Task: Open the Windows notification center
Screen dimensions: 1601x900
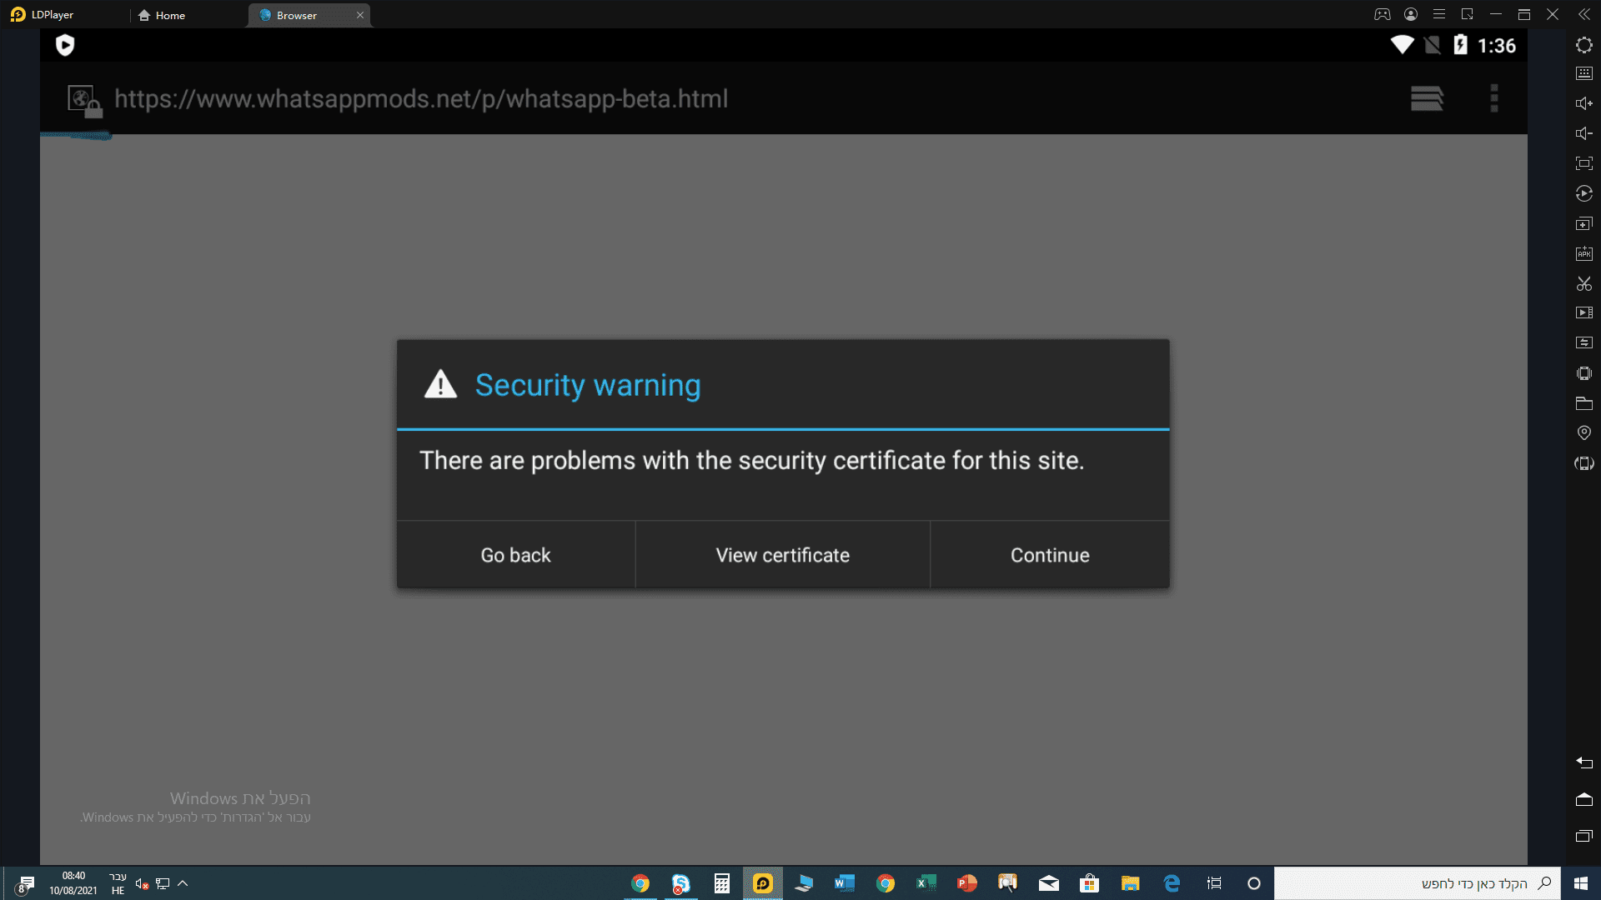Action: coord(25,883)
